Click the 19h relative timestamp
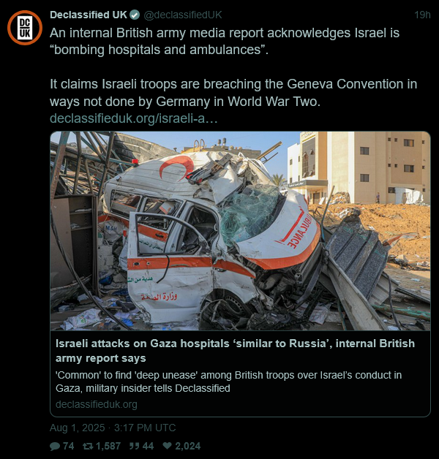The image size is (439, 459). coord(422,15)
